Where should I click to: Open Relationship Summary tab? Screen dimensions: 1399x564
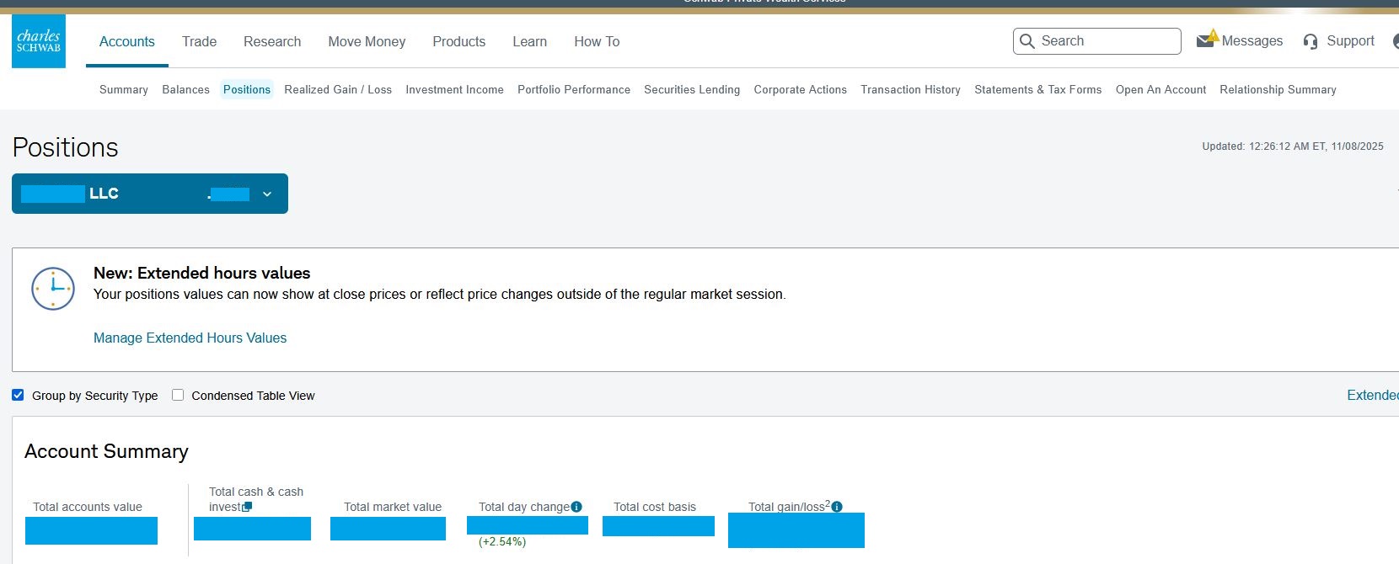click(1278, 89)
